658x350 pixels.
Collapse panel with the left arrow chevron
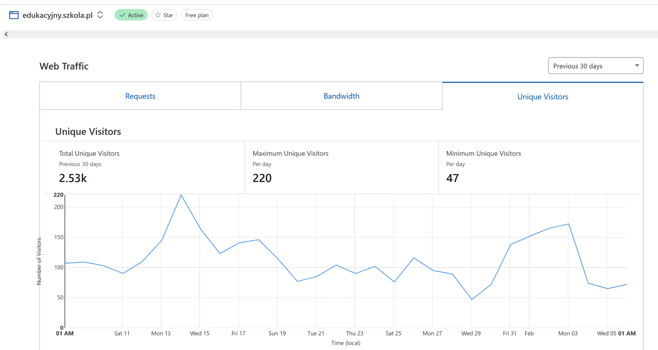click(x=6, y=34)
